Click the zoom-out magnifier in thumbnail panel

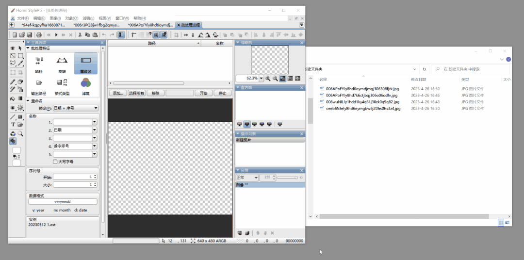275,78
